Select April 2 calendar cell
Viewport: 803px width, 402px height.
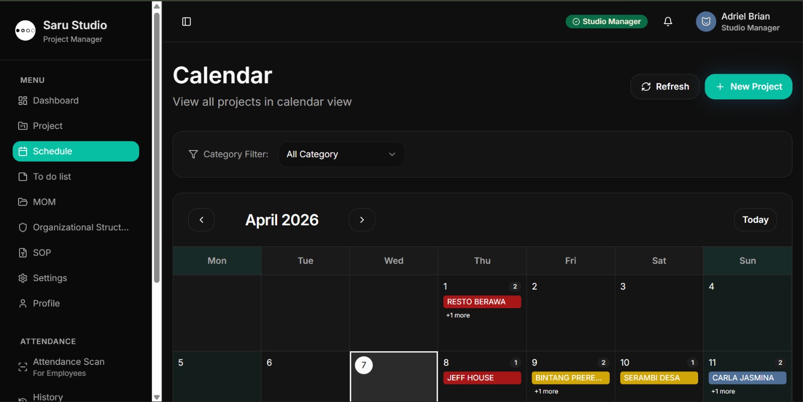(x=571, y=313)
